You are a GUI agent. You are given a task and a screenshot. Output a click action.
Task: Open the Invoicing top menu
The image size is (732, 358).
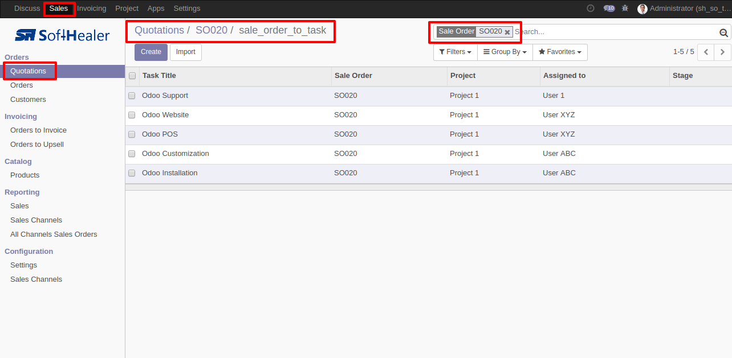click(92, 9)
